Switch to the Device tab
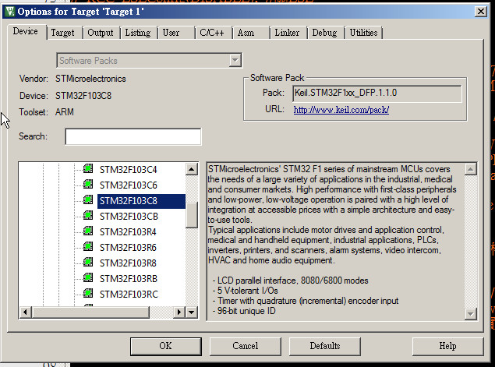The width and height of the screenshot is (495, 367). pyautogui.click(x=26, y=31)
